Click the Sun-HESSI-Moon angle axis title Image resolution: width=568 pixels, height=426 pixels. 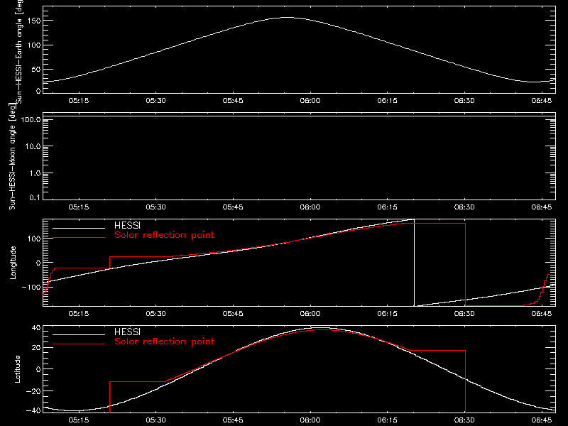click(12, 156)
